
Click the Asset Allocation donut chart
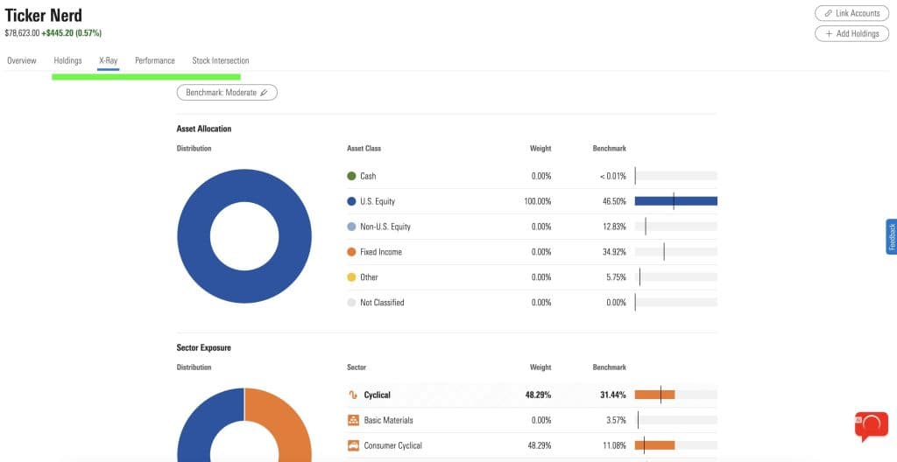click(244, 236)
